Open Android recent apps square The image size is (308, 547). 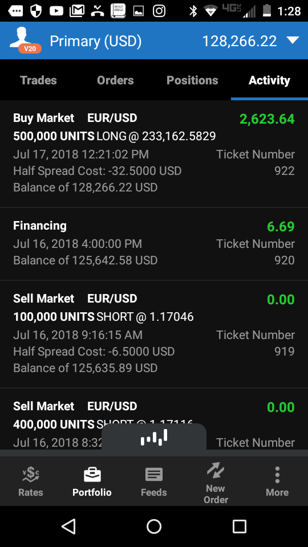pos(240,526)
